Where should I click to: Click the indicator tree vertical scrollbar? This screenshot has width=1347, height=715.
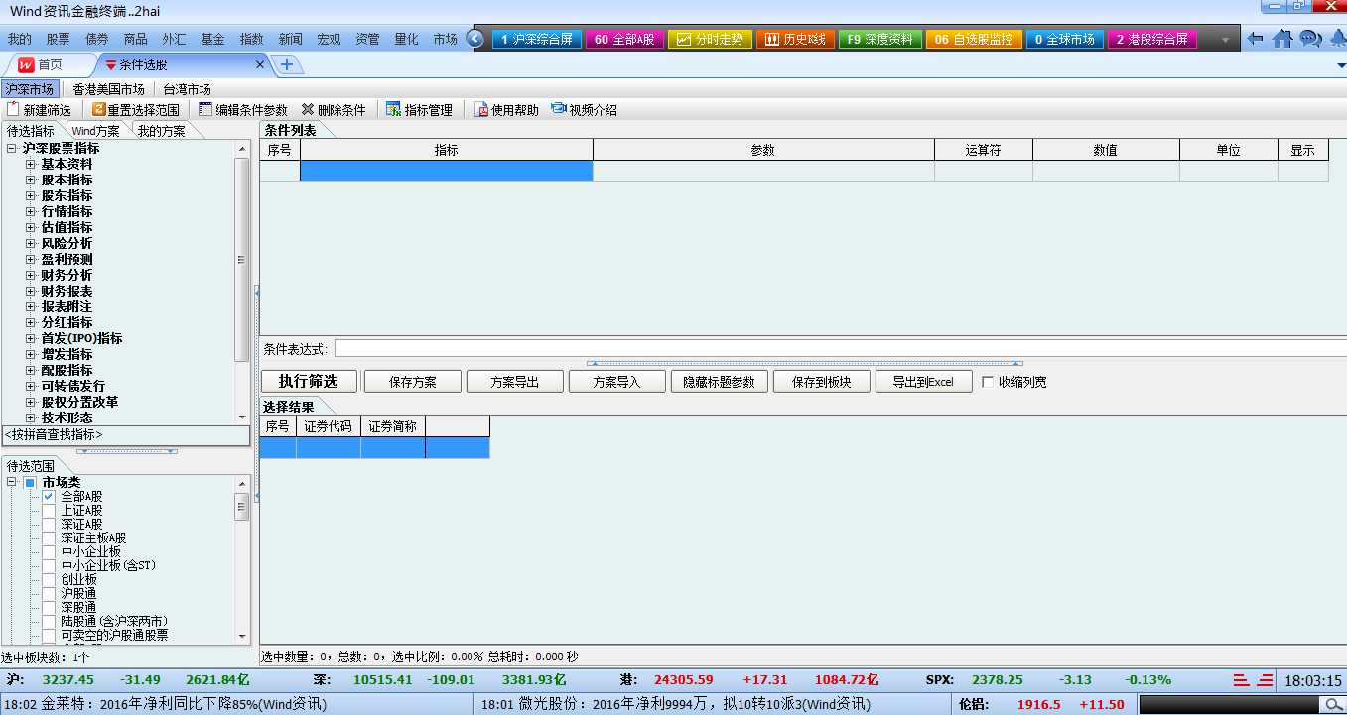pos(242,260)
